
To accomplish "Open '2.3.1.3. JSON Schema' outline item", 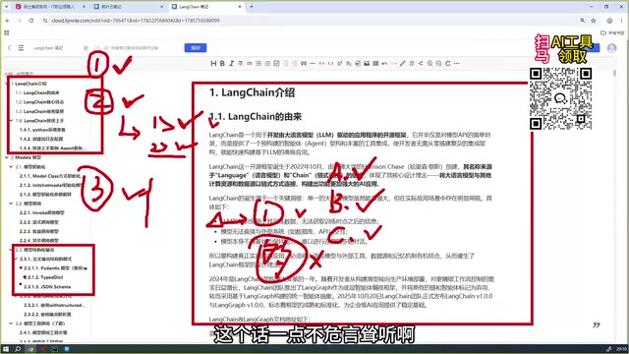I will pos(47,286).
